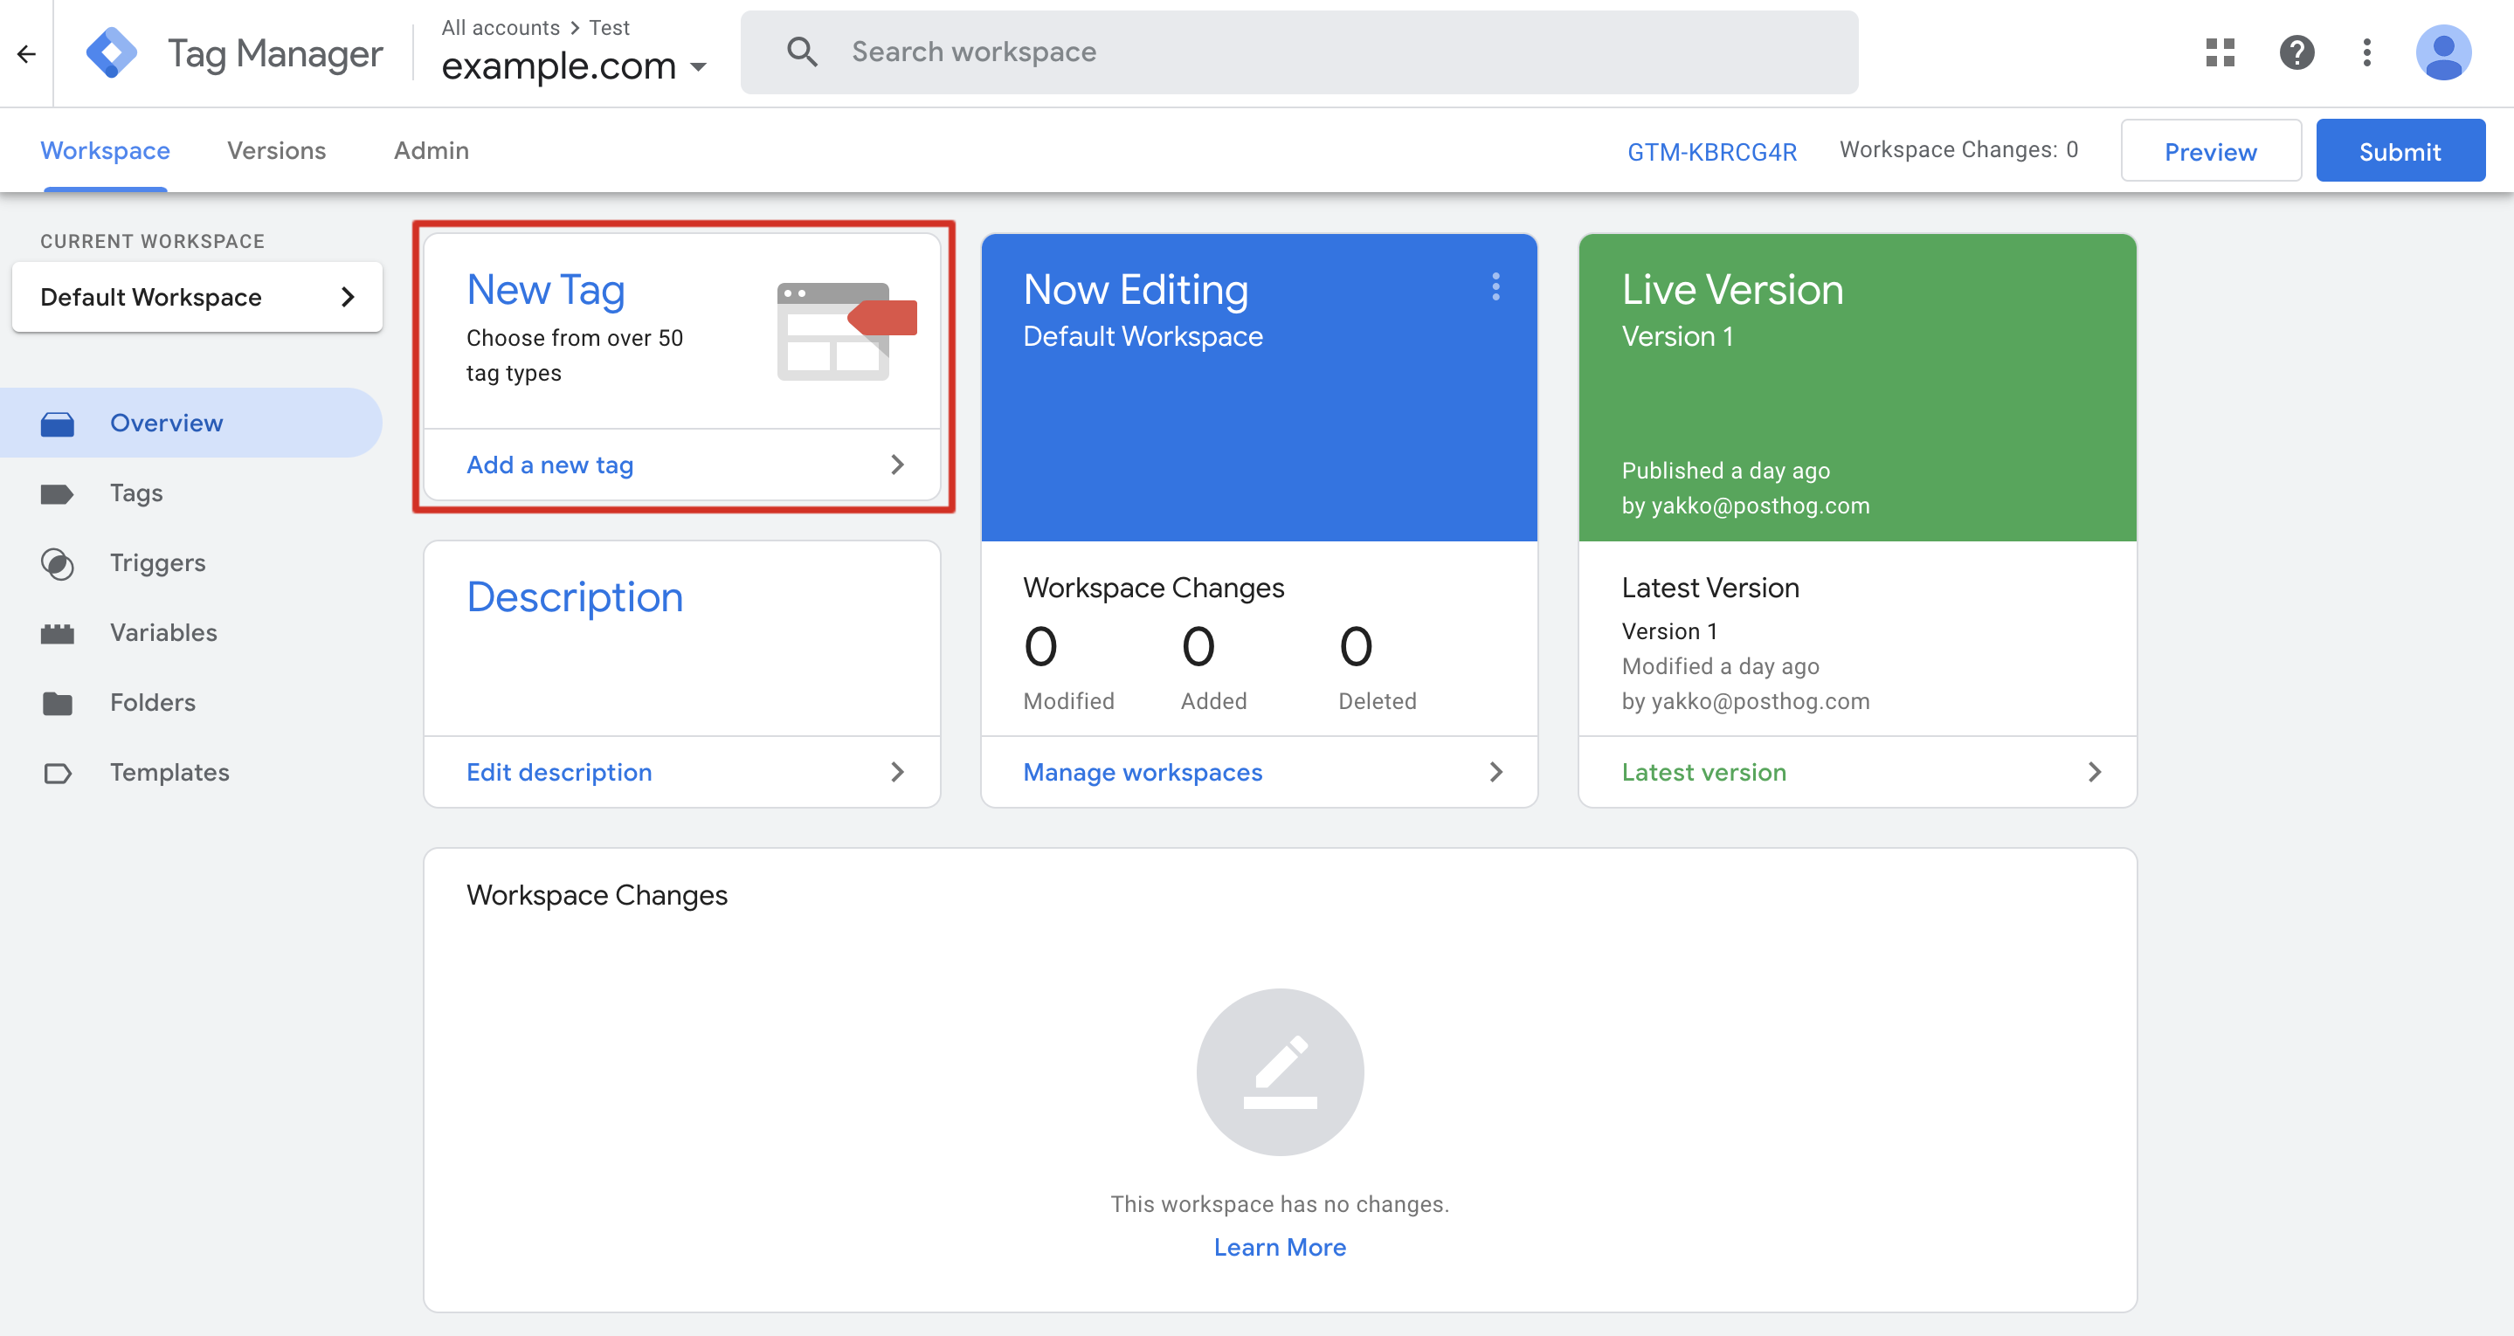Select the Workspace tab
2514x1336 pixels.
pyautogui.click(x=103, y=151)
